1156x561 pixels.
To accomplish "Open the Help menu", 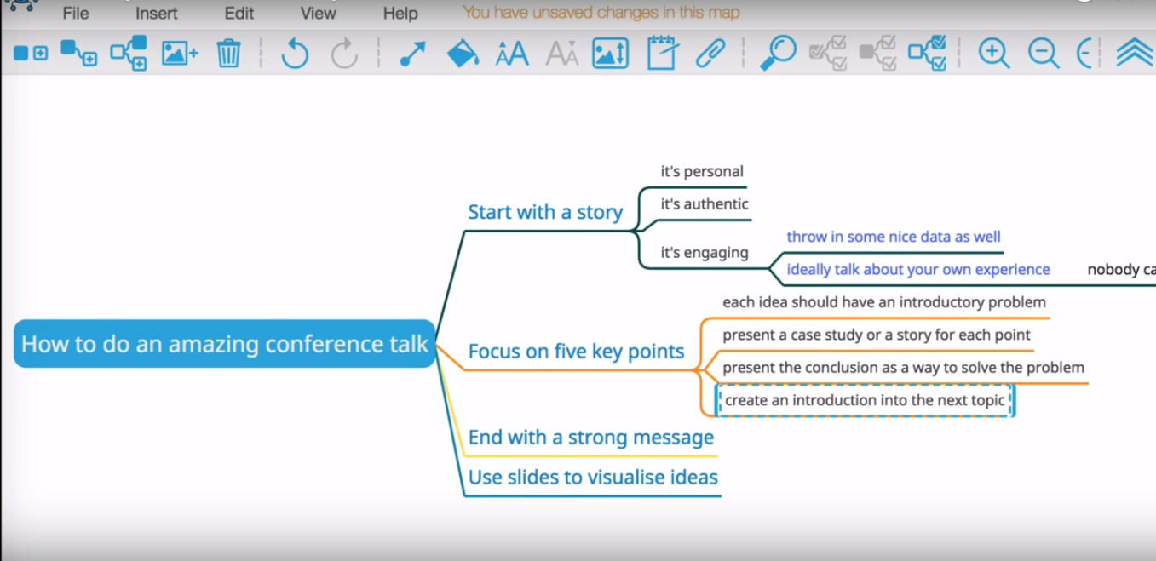I will point(400,14).
